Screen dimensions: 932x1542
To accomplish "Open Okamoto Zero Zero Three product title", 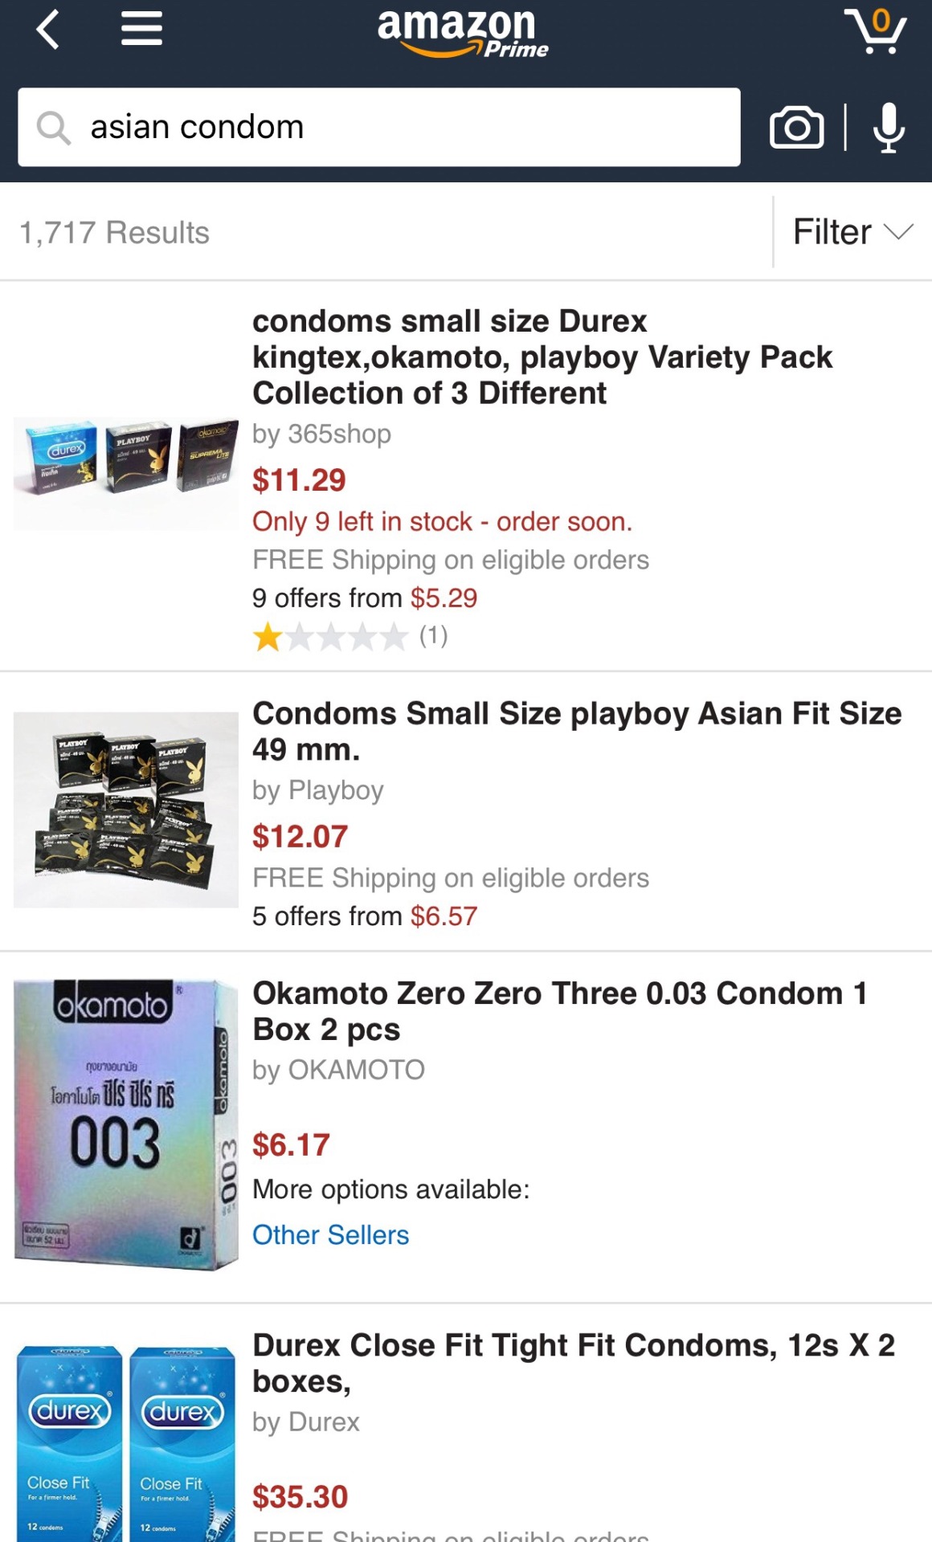I will 560,1011.
